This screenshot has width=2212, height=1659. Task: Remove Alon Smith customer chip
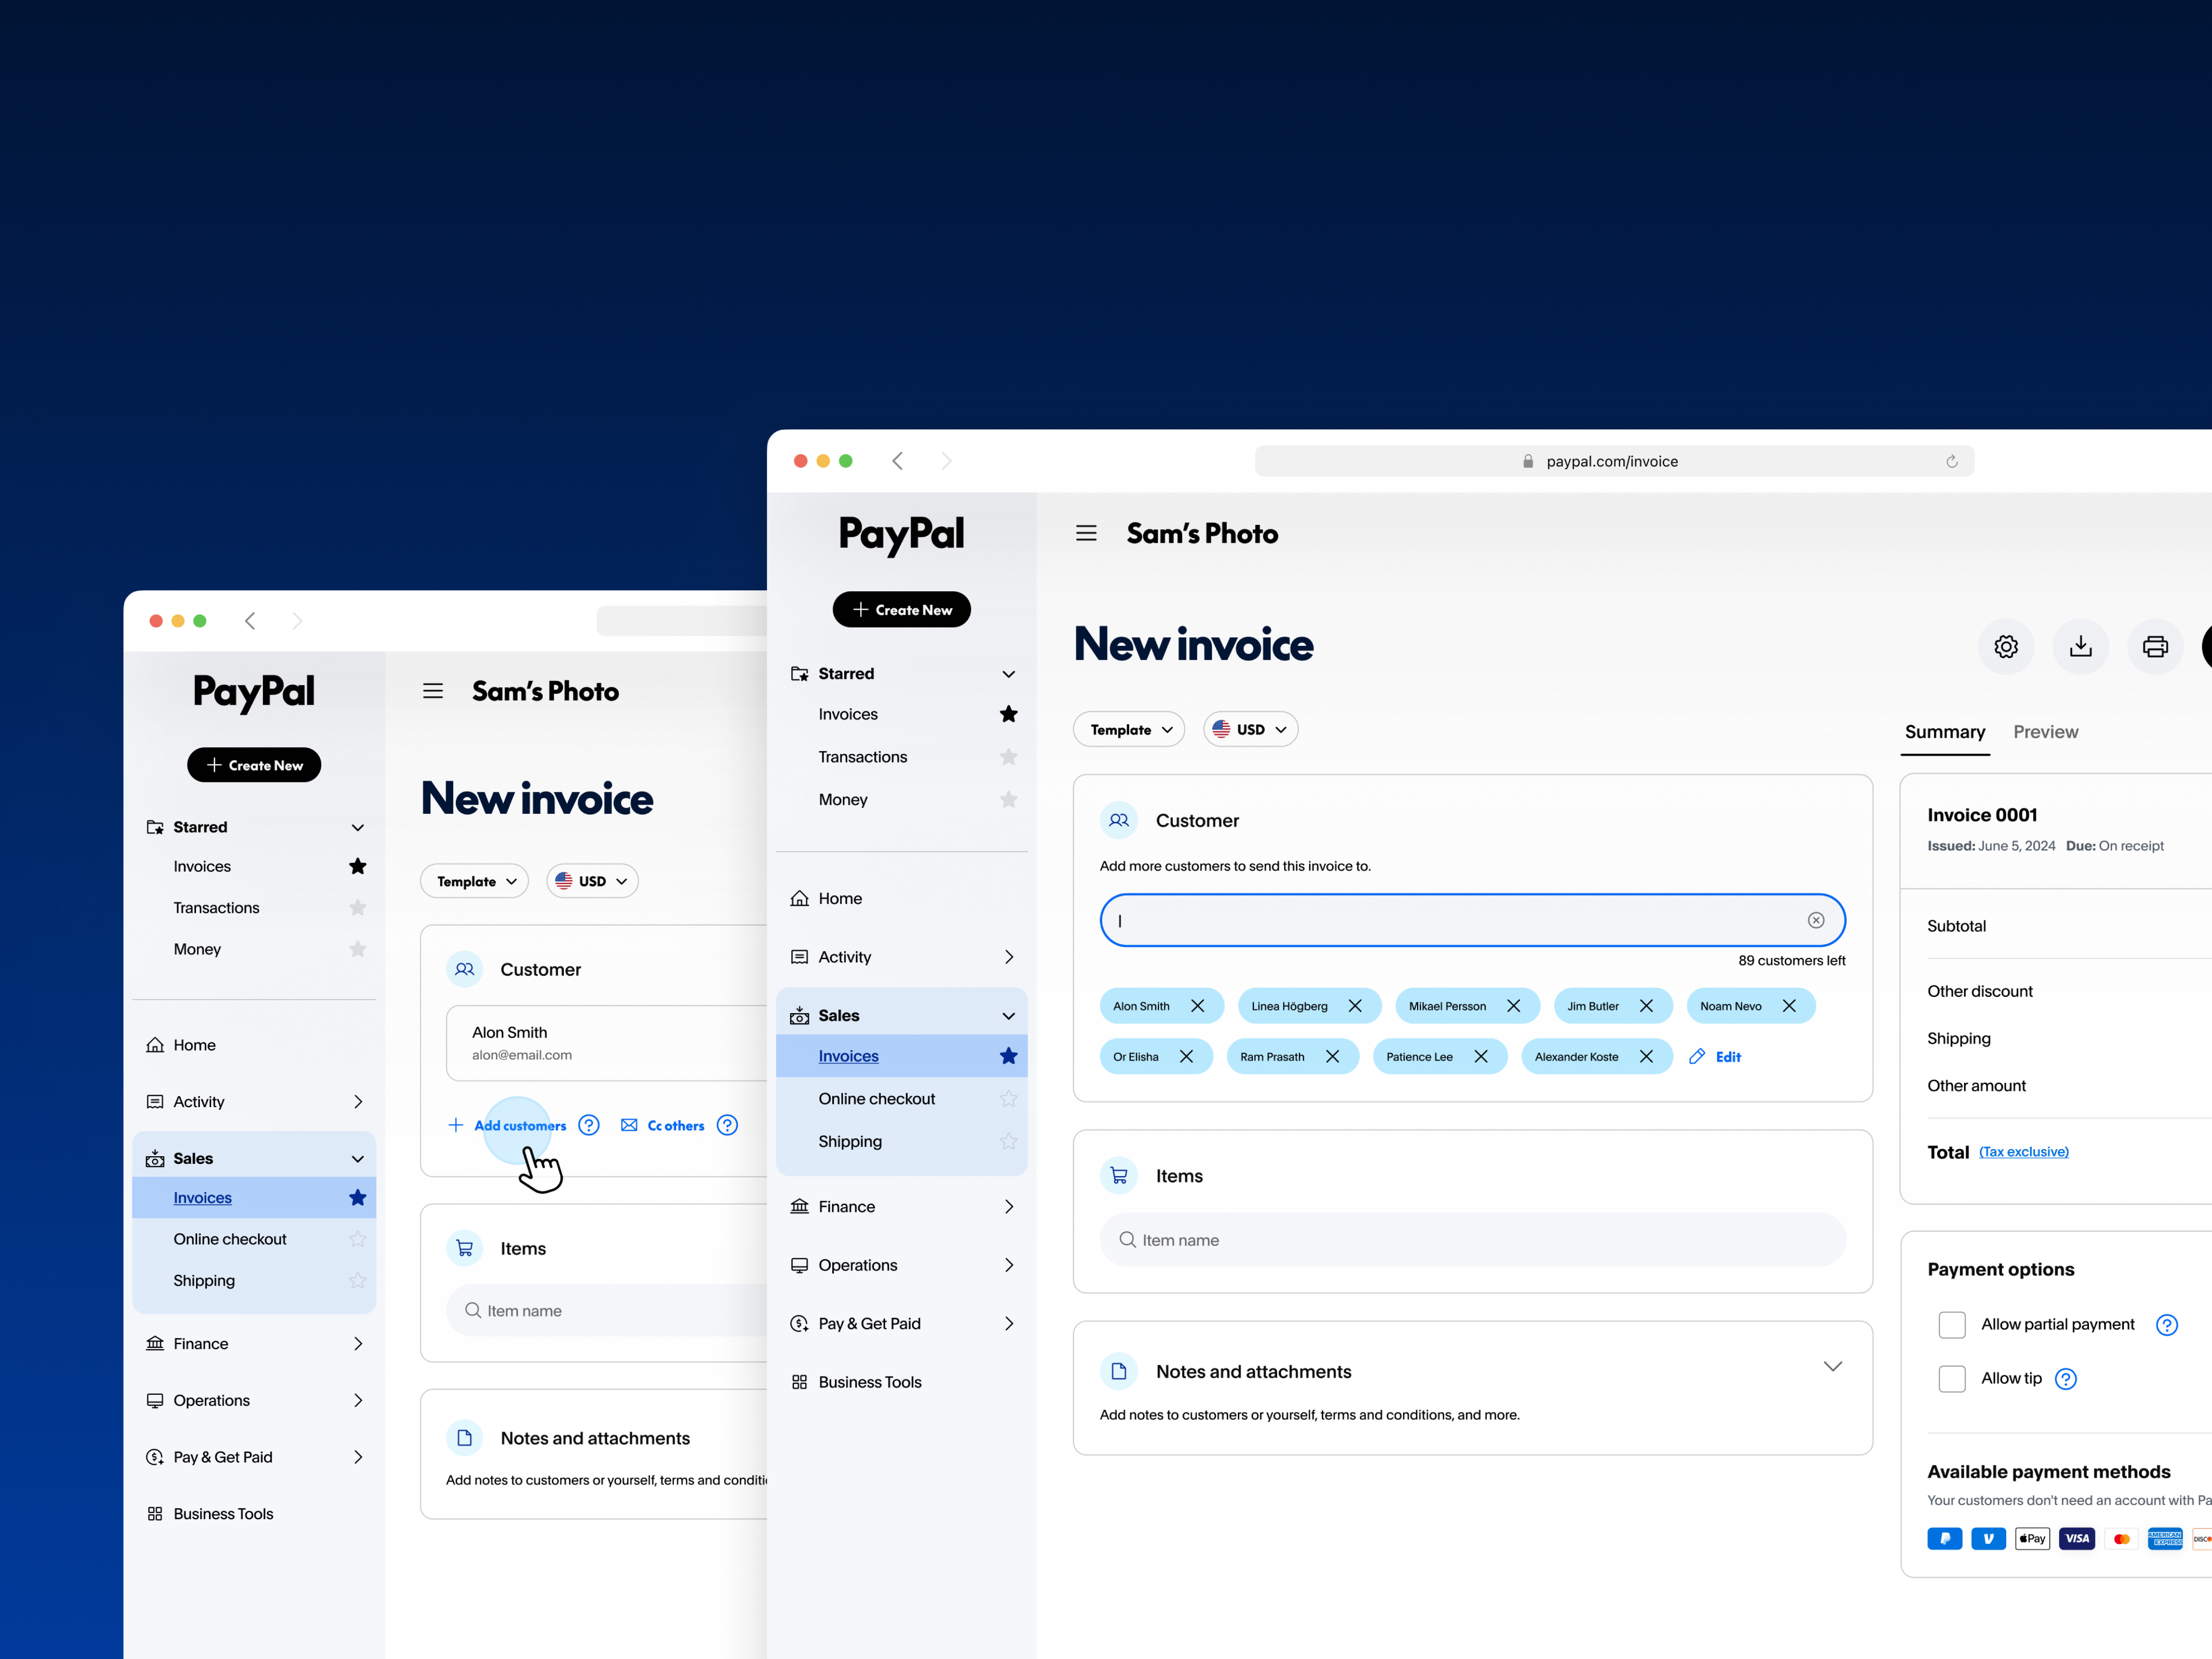coord(1197,1006)
